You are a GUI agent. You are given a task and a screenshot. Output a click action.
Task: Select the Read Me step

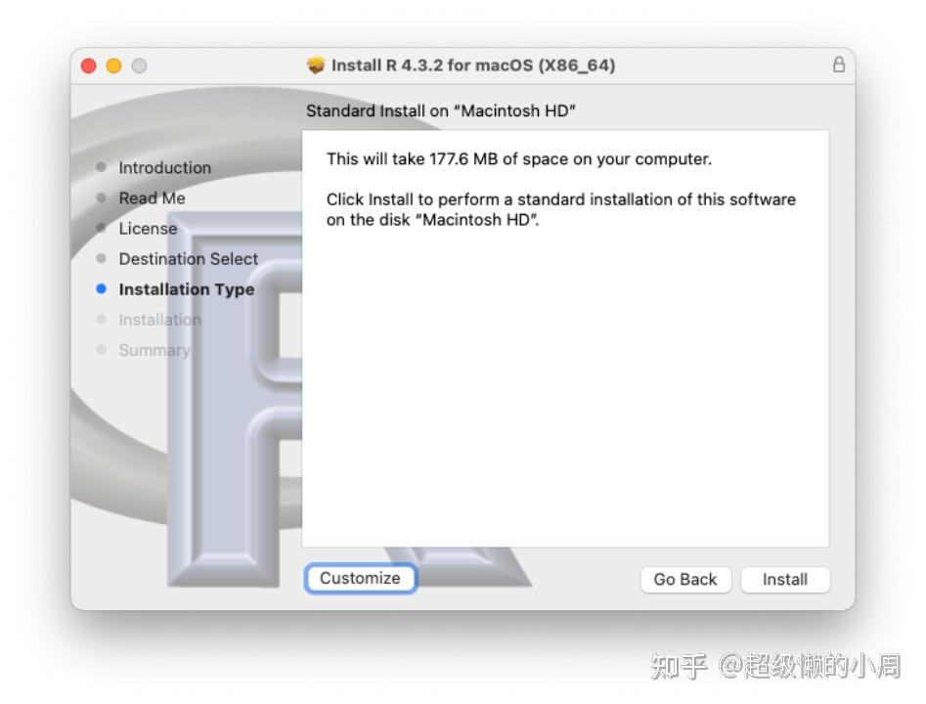[152, 198]
